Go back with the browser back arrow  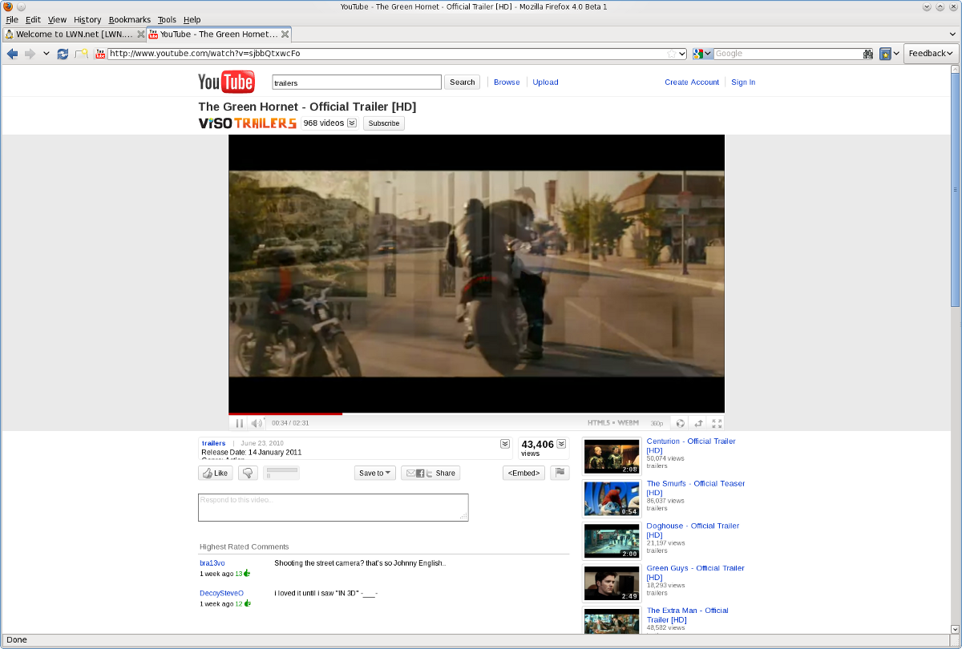pyautogui.click(x=13, y=54)
